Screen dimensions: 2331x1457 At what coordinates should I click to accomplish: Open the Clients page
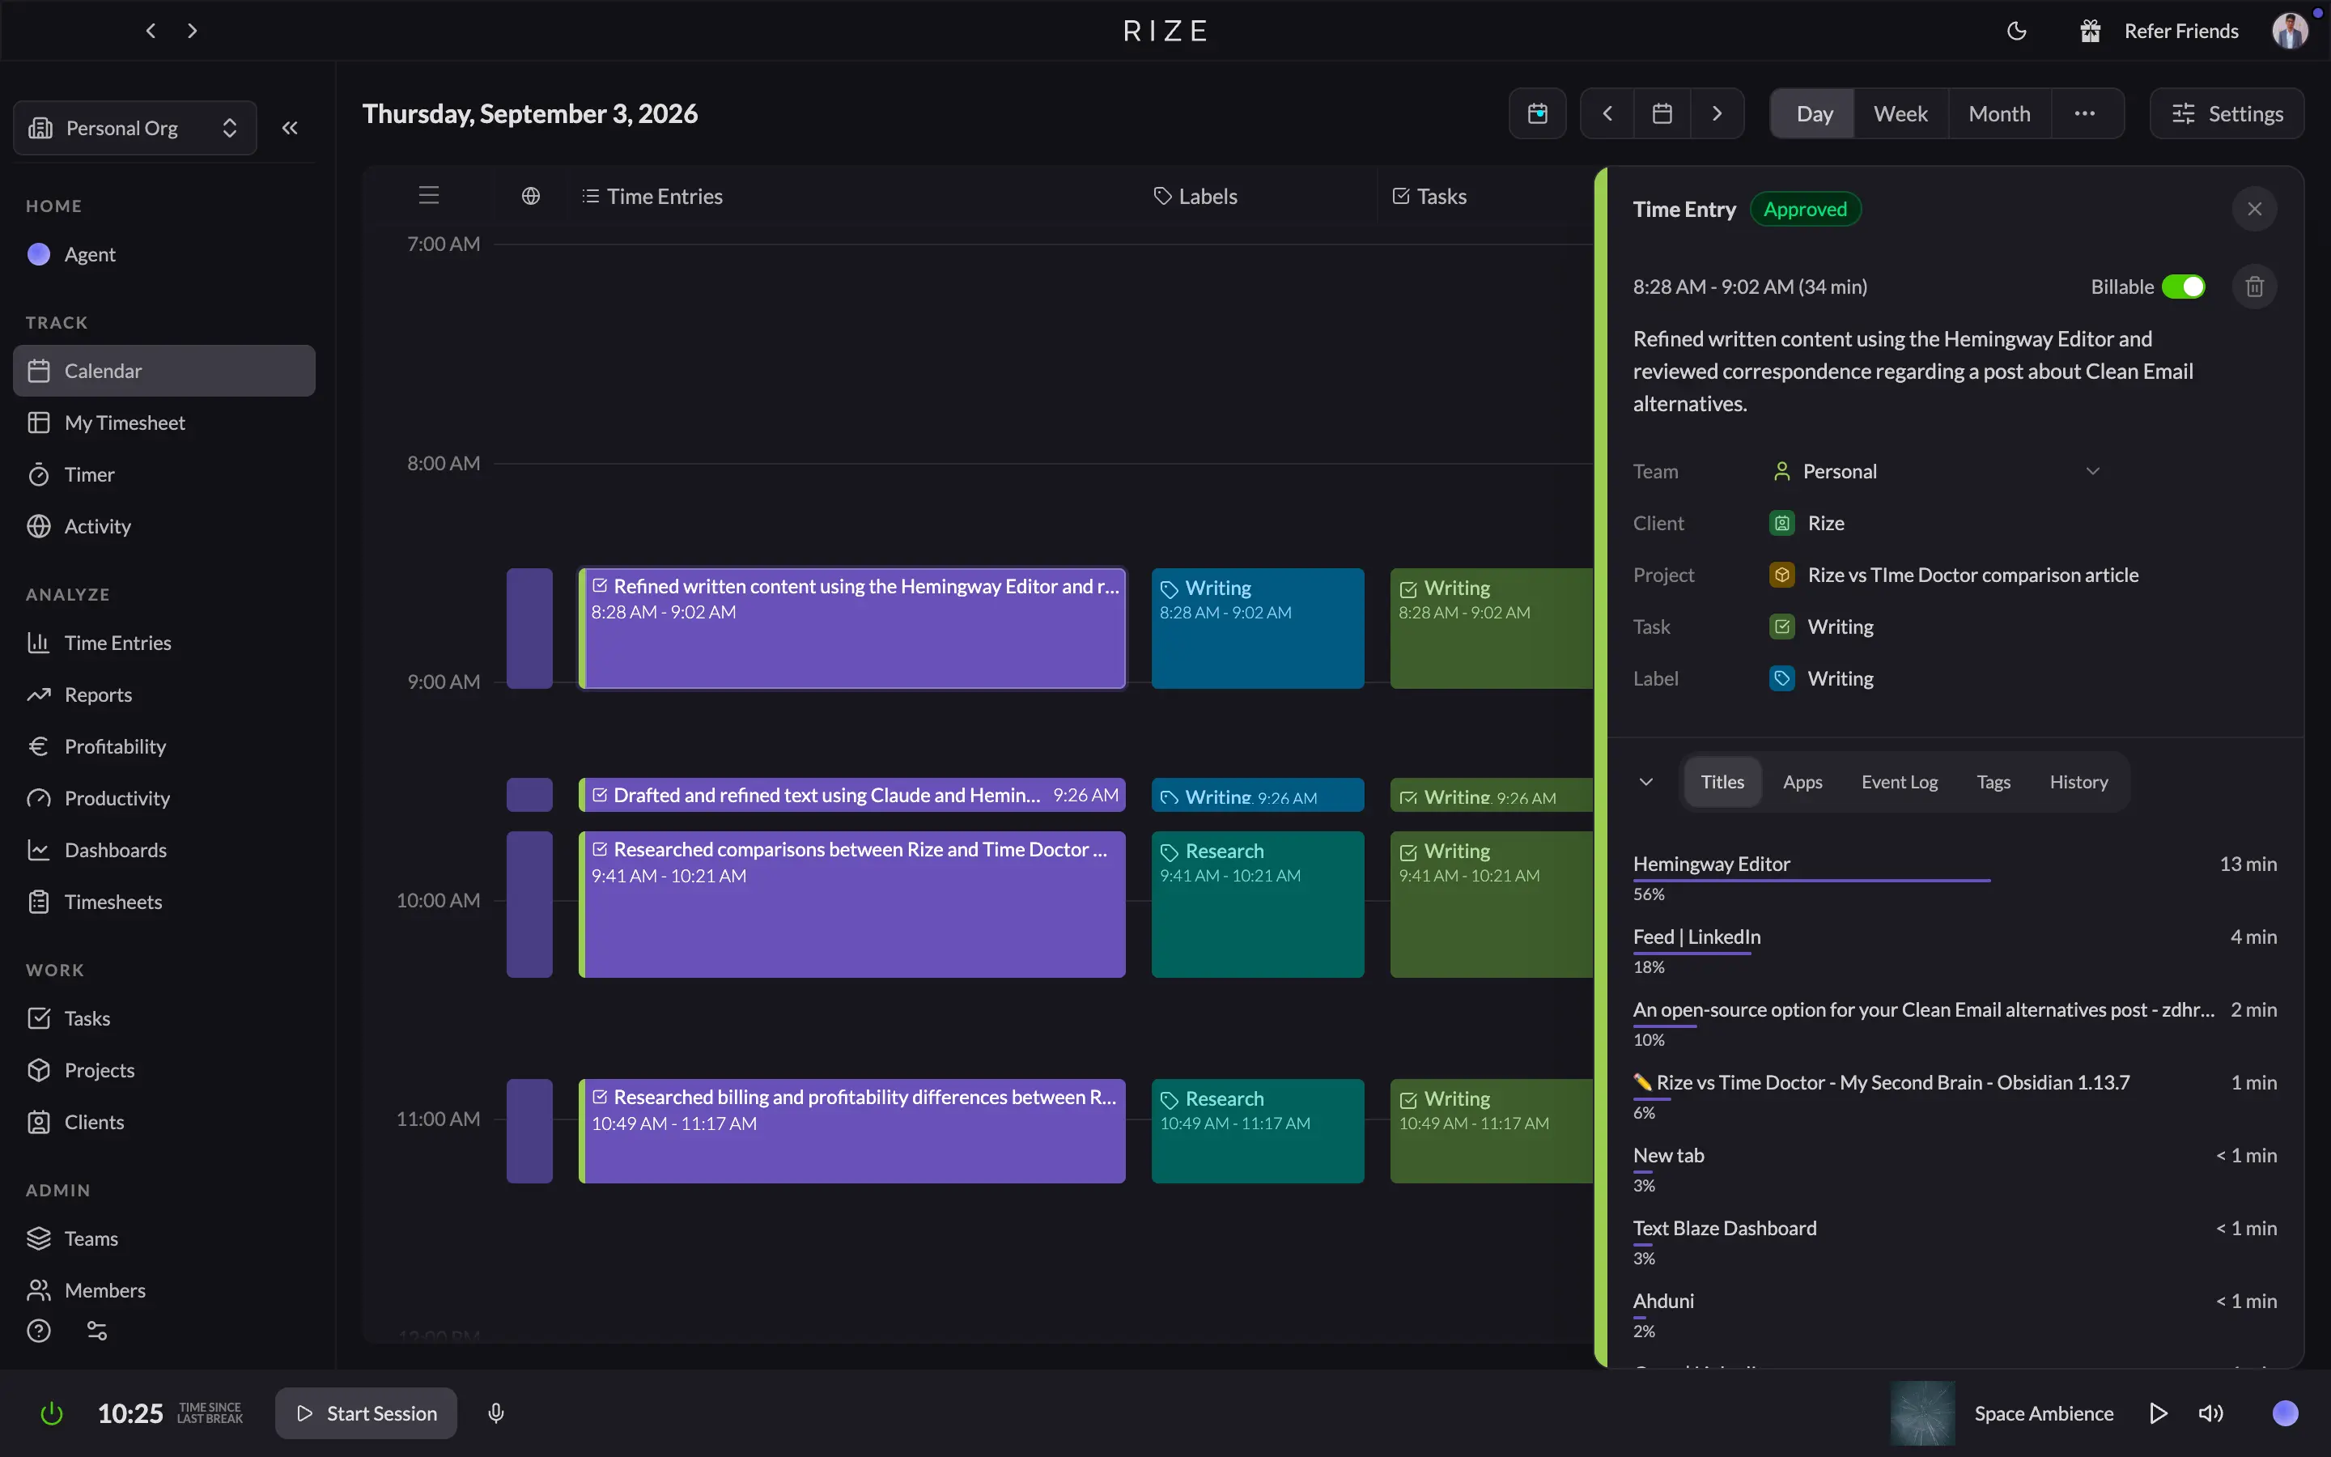click(163, 1123)
